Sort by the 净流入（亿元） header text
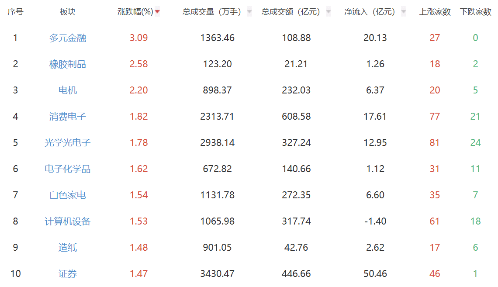This screenshot has width=498, height=287. (x=370, y=12)
